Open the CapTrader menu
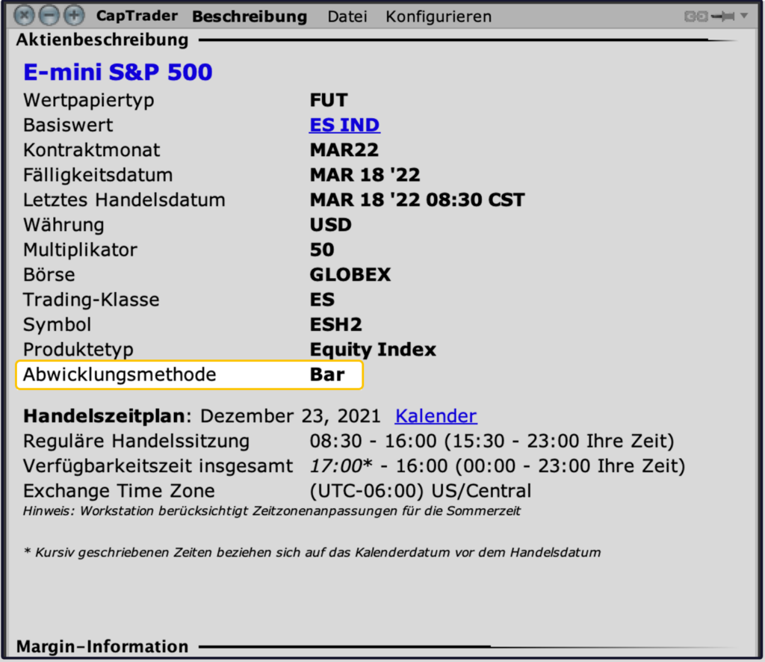The height and width of the screenshot is (662, 765). (137, 16)
